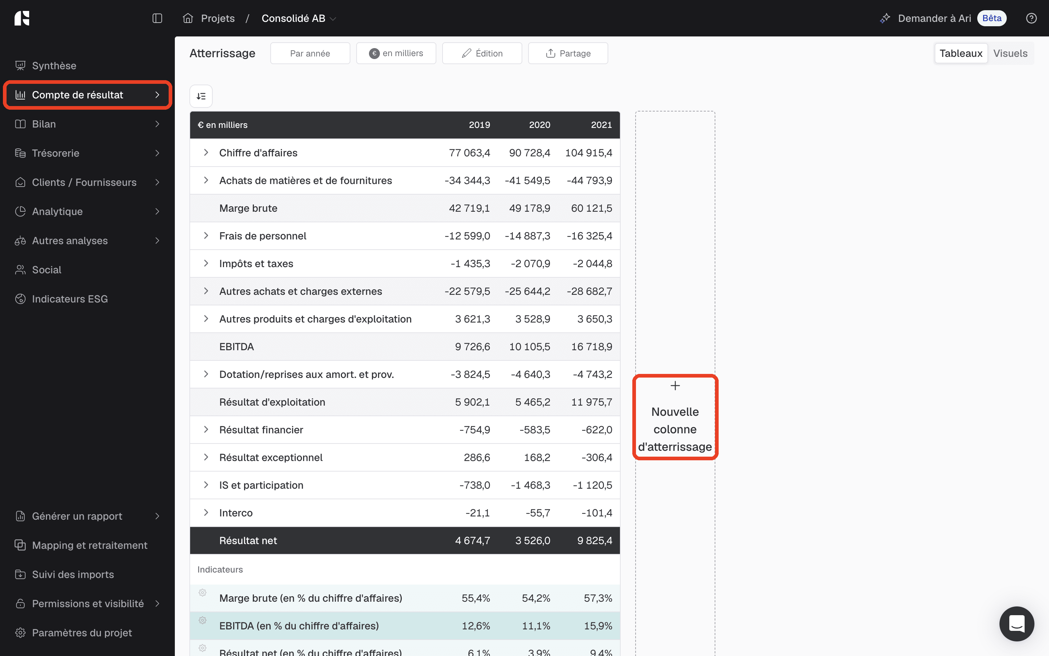Click the Paramètres du projet gear icon
1049x656 pixels.
coord(20,633)
